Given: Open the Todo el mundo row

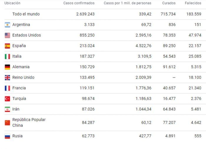Looking at the screenshot, I should tap(103, 14).
